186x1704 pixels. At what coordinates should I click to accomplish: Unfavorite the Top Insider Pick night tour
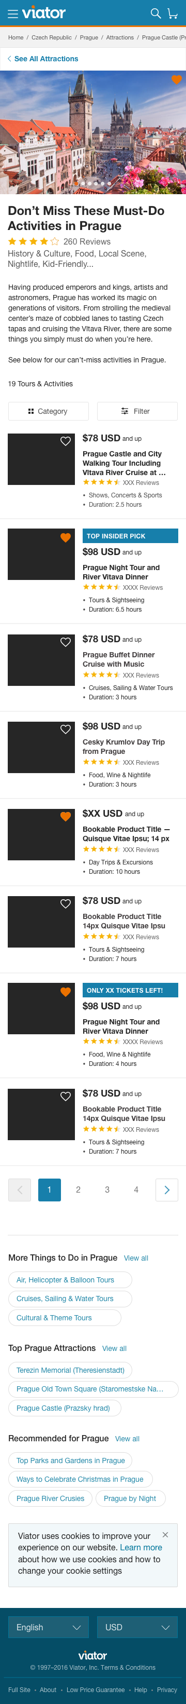coord(66,538)
